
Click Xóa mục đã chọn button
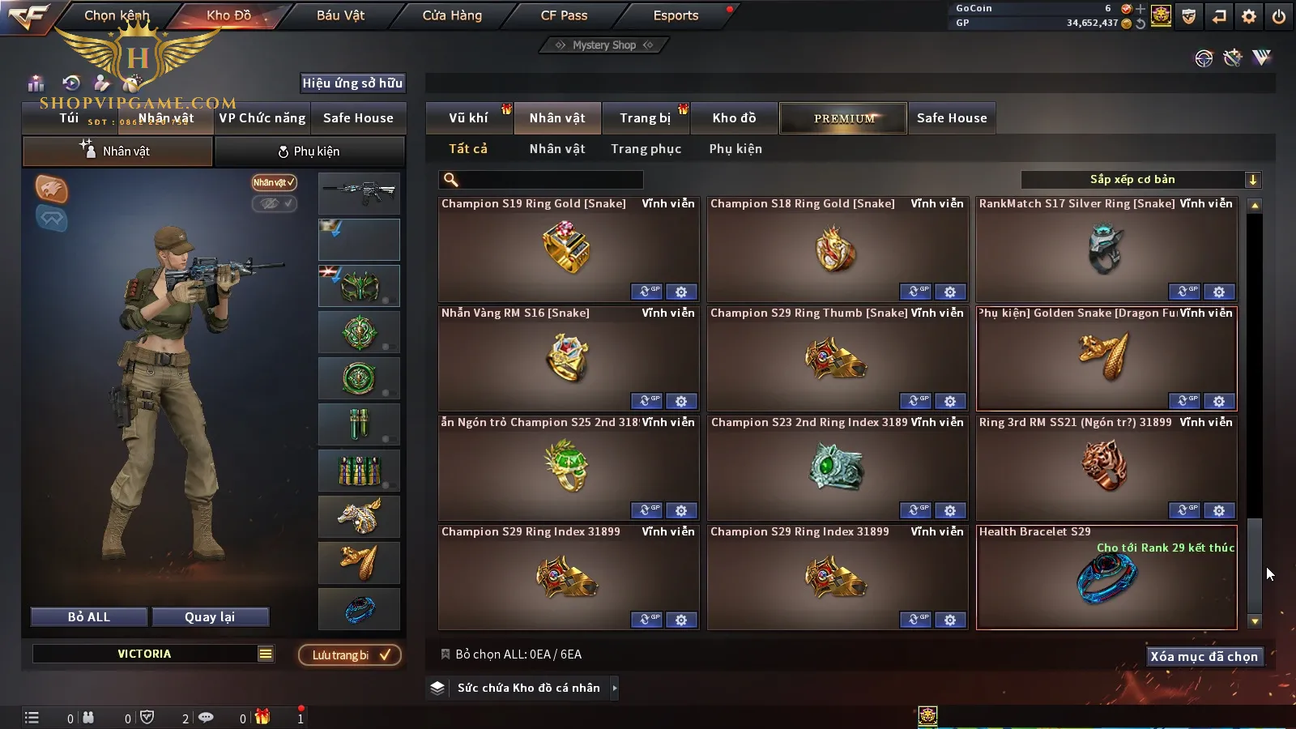pyautogui.click(x=1204, y=657)
